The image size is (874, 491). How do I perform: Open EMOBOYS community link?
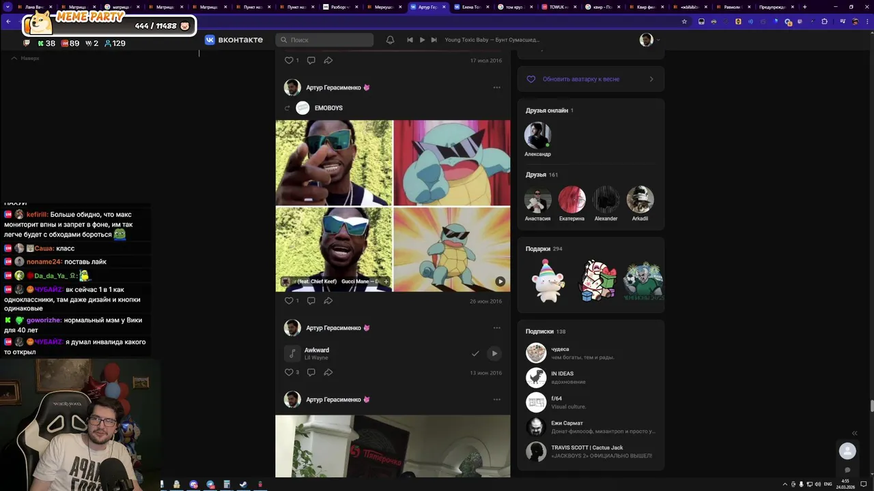click(328, 108)
